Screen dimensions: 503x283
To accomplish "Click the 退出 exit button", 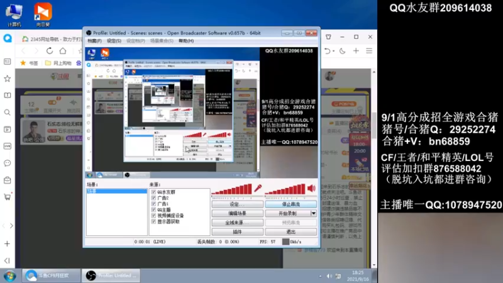I will pyautogui.click(x=291, y=231).
